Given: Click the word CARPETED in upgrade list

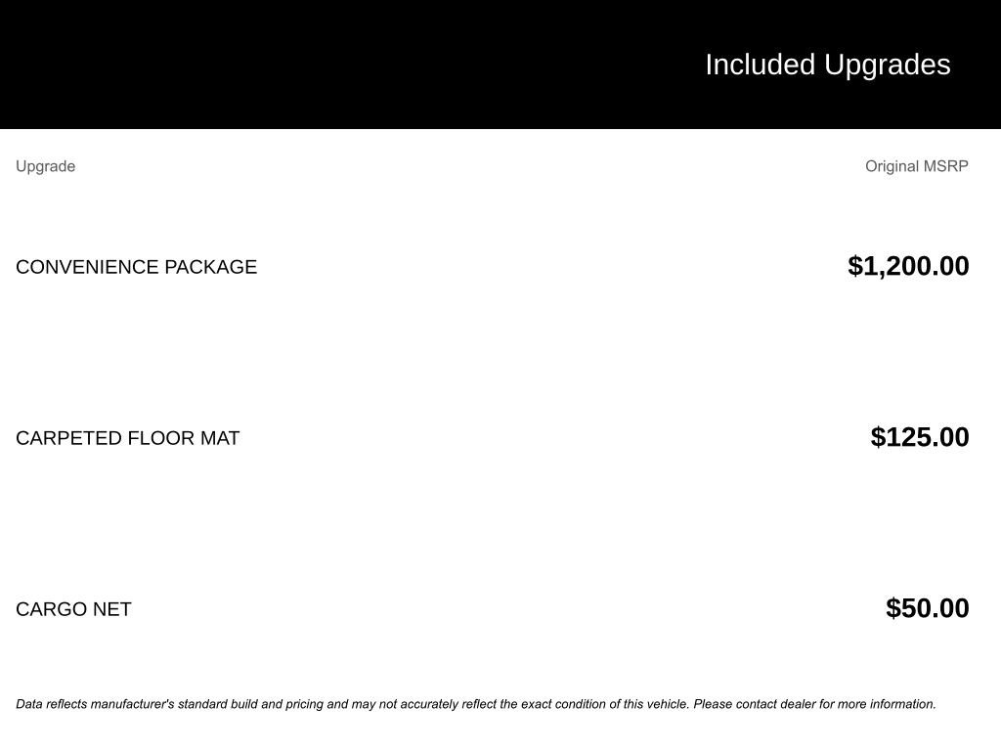Looking at the screenshot, I should 68,438.
